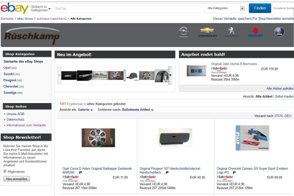Open the Peugeot glove box cover image

[175, 138]
